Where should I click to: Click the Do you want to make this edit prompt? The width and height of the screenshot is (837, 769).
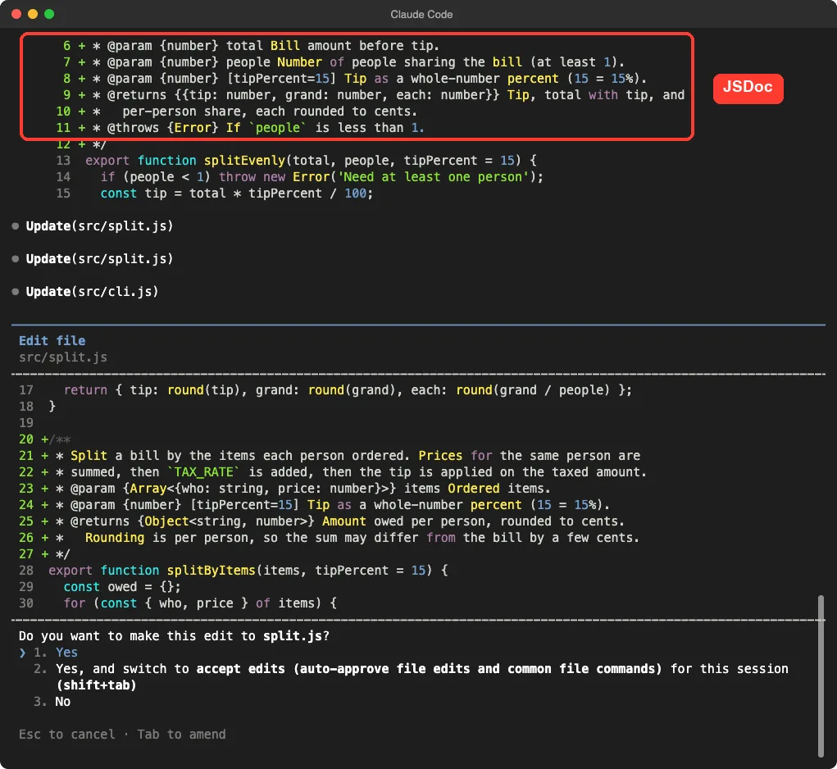point(174,635)
